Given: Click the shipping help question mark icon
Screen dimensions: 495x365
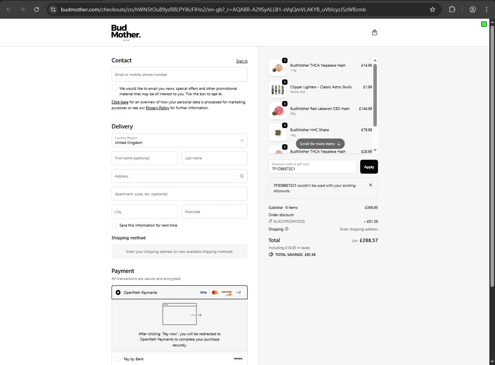Looking at the screenshot, I should coord(286,229).
